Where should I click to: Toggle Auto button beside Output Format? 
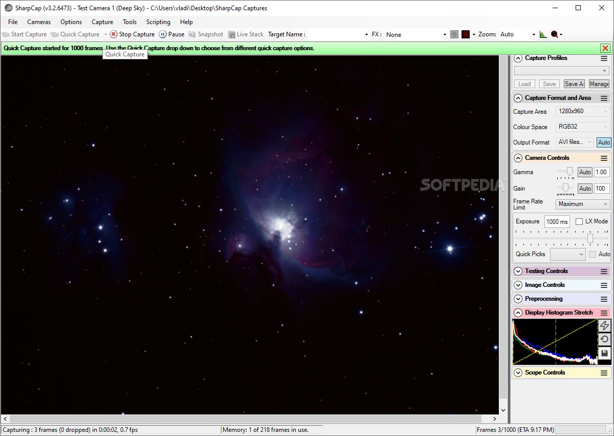click(604, 142)
